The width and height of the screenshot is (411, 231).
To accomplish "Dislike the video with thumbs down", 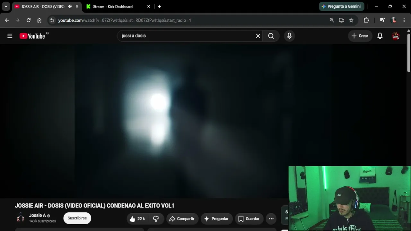I will 156,219.
